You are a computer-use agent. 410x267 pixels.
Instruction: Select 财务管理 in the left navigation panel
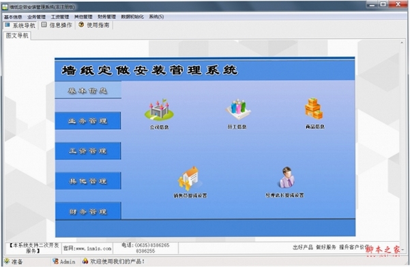(x=88, y=211)
